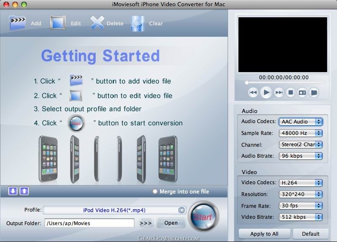Expand the Profile selection dropdown

[182, 210]
